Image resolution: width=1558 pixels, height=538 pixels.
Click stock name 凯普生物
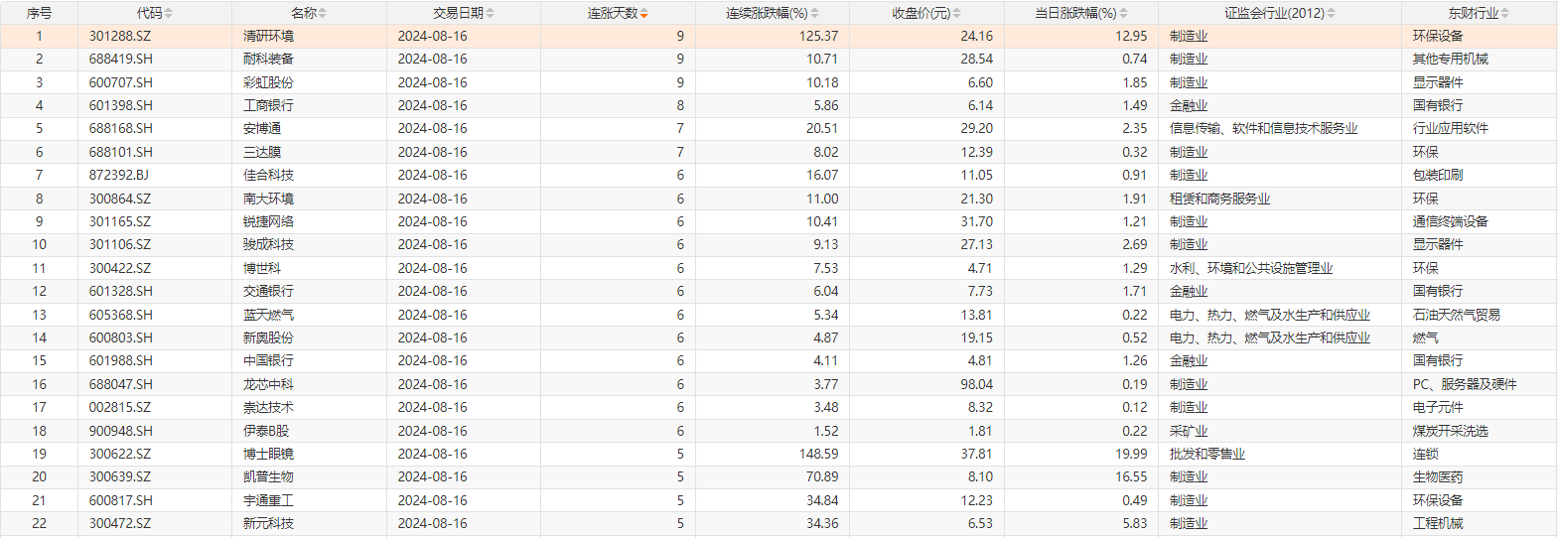click(268, 476)
